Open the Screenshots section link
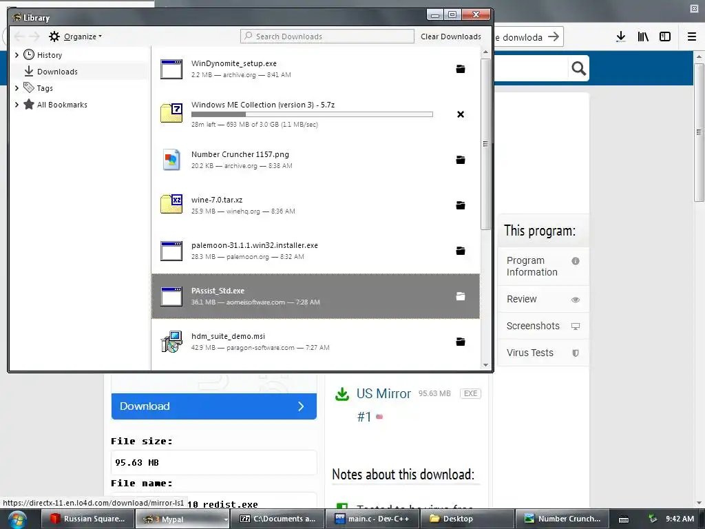Image resolution: width=705 pixels, height=529 pixels. pyautogui.click(x=543, y=326)
